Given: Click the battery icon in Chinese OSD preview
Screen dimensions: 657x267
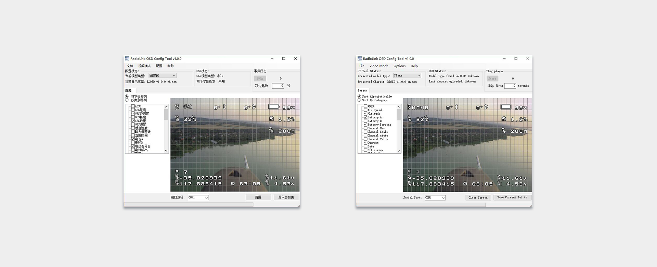Looking at the screenshot, I should coord(273,107).
